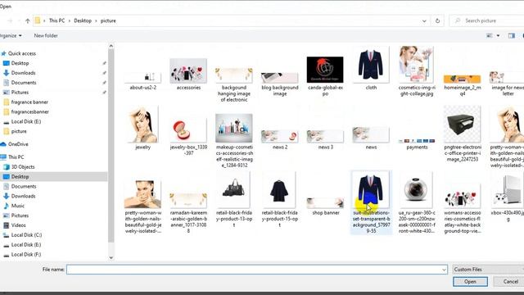
Task: Select the jewelry-box_1339-397 image
Action: pyautogui.click(x=188, y=137)
